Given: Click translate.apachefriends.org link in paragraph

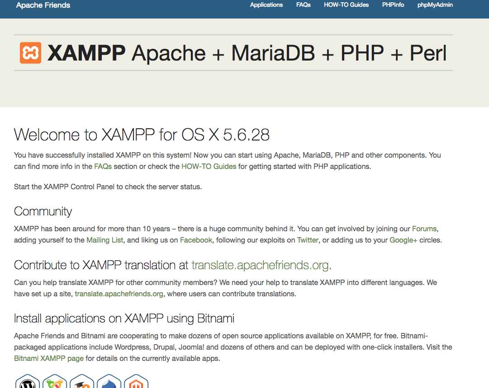Looking at the screenshot, I should tap(119, 294).
